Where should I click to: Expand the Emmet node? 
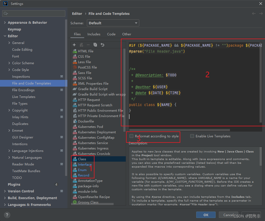(9, 130)
